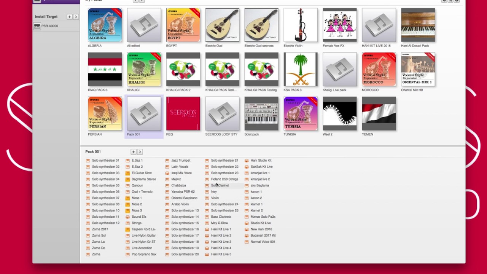The image size is (487, 274).
Task: Select the Arabic Violin voice
Action: click(x=180, y=204)
